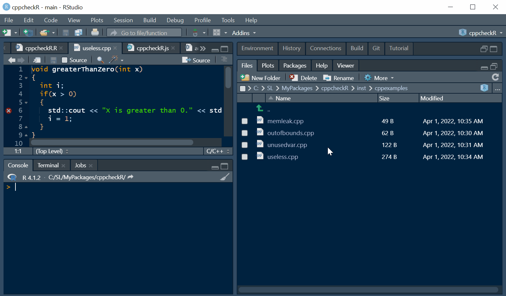This screenshot has height=296, width=506.
Task: Collapse code fold arrow on line 2
Action: (26, 78)
